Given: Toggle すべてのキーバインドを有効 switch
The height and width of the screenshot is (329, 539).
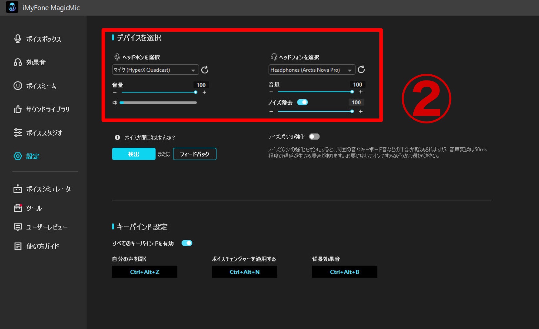Looking at the screenshot, I should click(x=187, y=243).
